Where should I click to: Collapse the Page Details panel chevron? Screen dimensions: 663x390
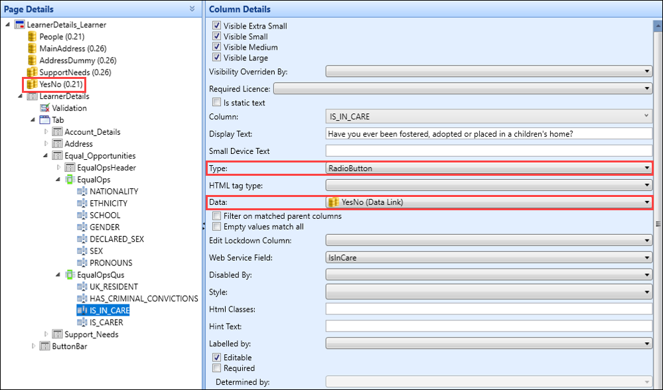pyautogui.click(x=192, y=9)
